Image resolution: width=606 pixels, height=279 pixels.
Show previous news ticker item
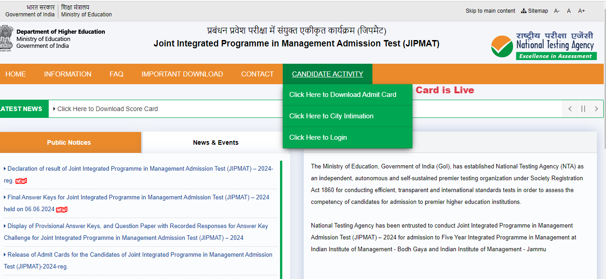click(x=570, y=109)
